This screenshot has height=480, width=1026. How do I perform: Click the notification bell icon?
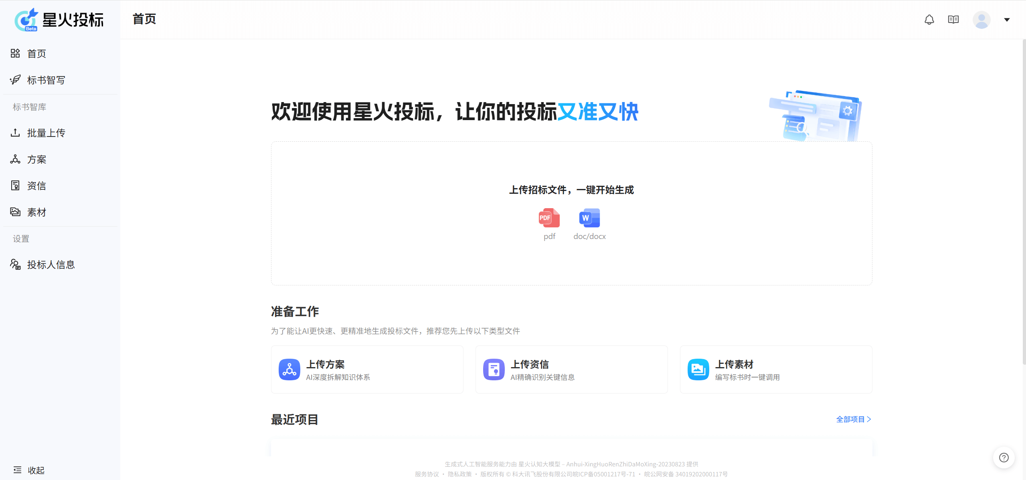(x=929, y=19)
